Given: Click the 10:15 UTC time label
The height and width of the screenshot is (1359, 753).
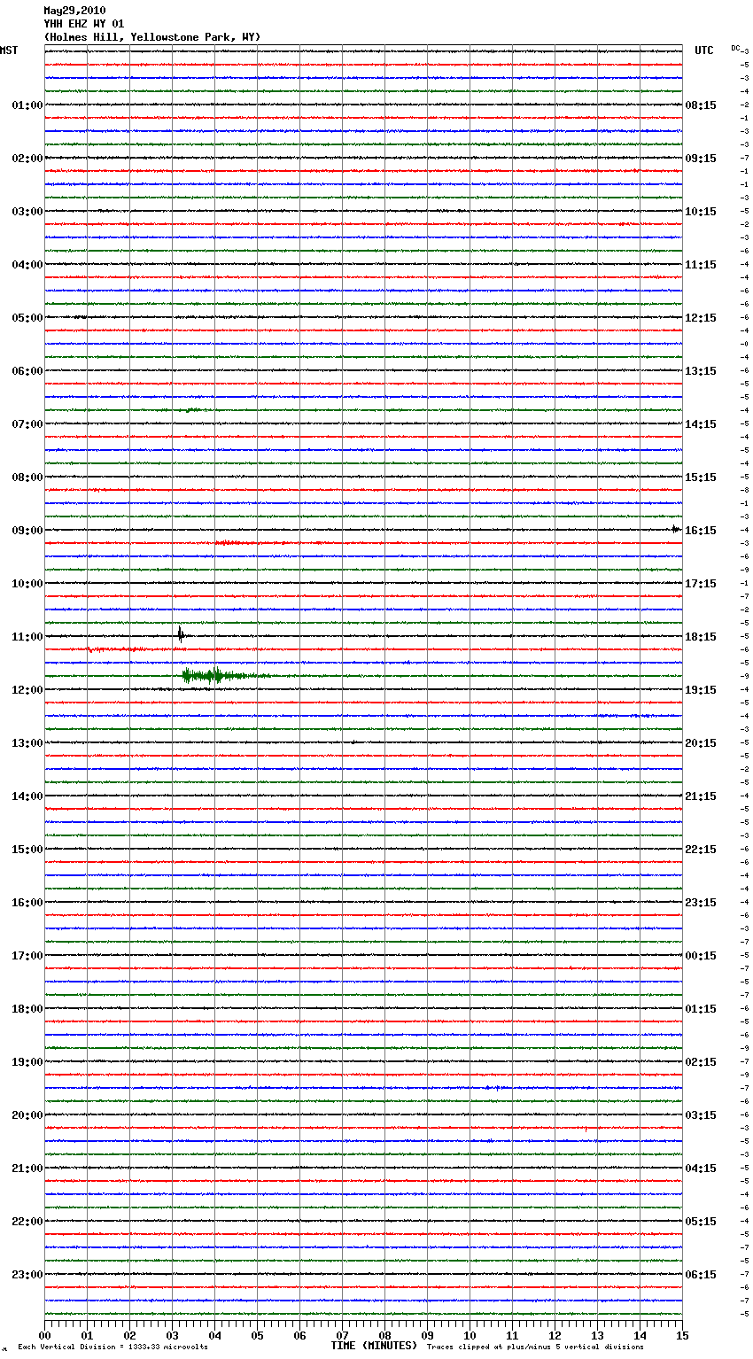Looking at the screenshot, I should 701,212.
